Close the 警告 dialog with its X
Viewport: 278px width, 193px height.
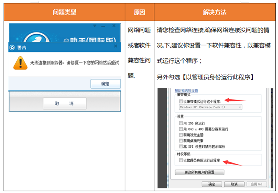tap(116, 46)
